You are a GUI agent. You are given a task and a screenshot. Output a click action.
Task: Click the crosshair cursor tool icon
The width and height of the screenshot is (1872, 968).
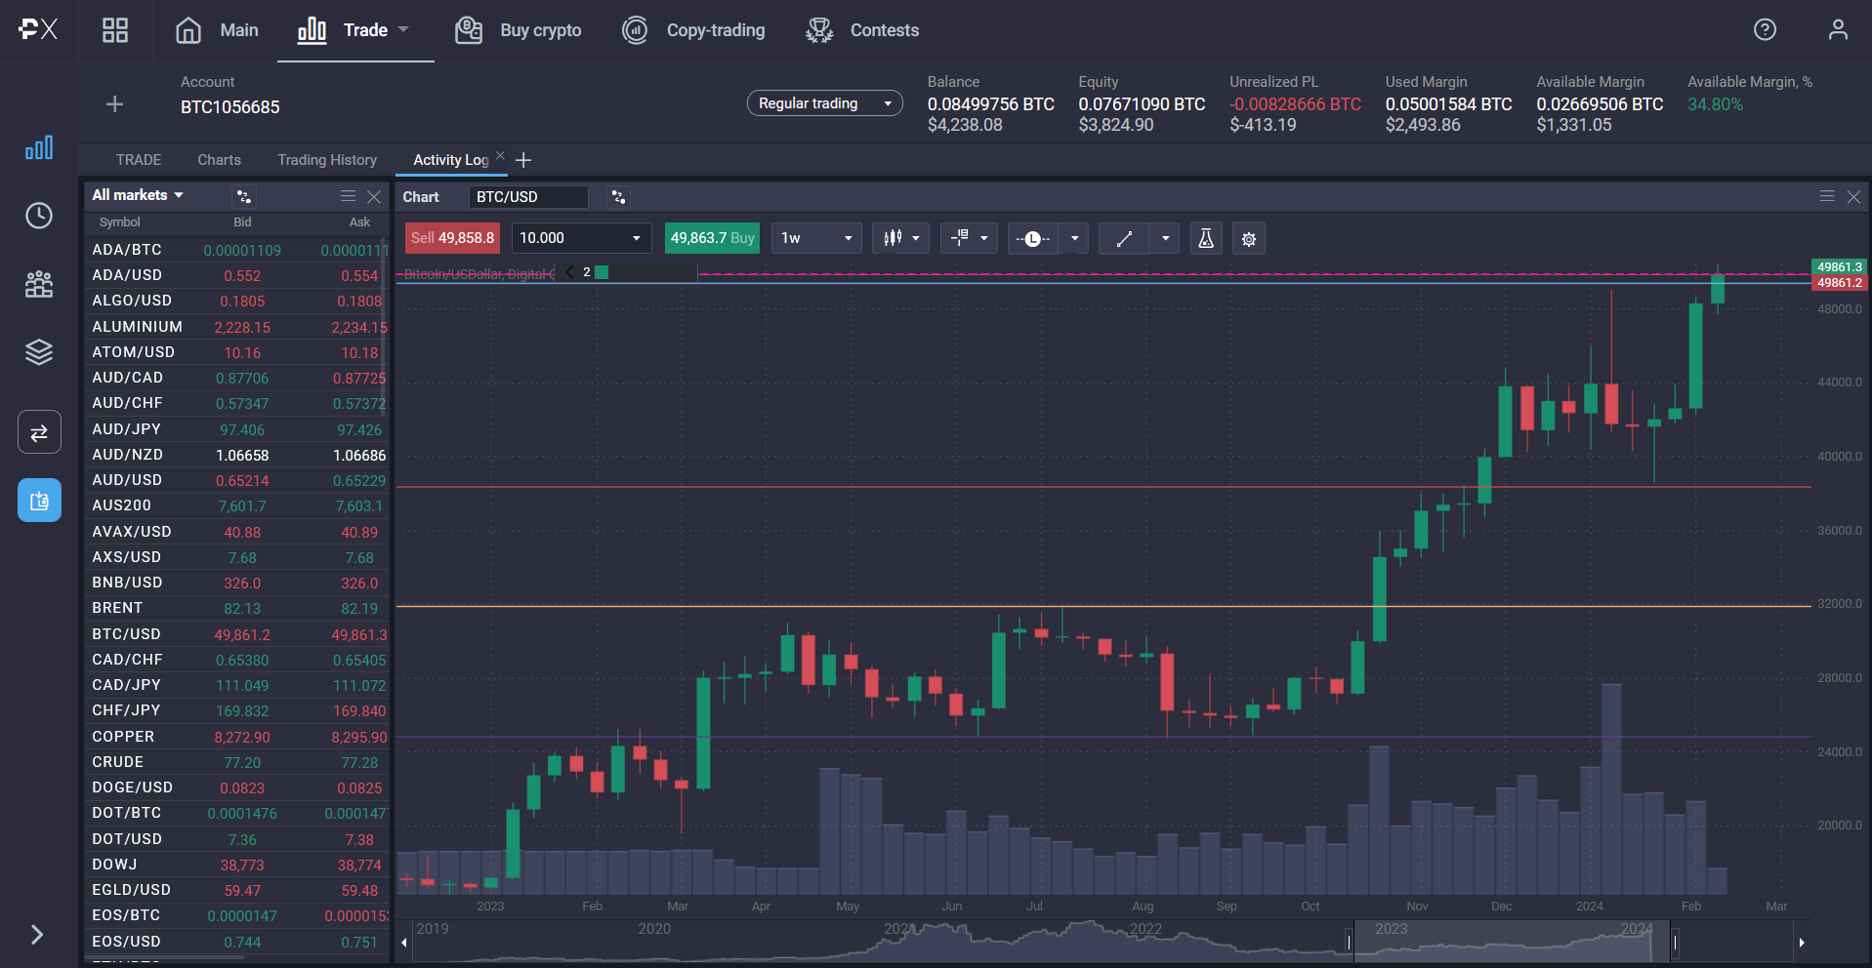point(960,238)
